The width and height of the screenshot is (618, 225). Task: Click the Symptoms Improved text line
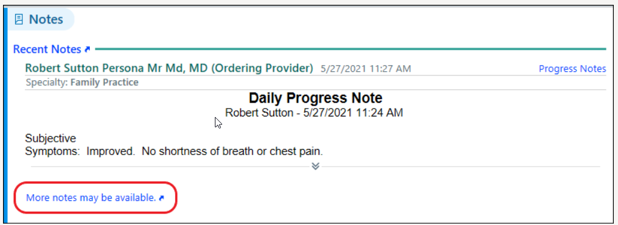pyautogui.click(x=174, y=151)
